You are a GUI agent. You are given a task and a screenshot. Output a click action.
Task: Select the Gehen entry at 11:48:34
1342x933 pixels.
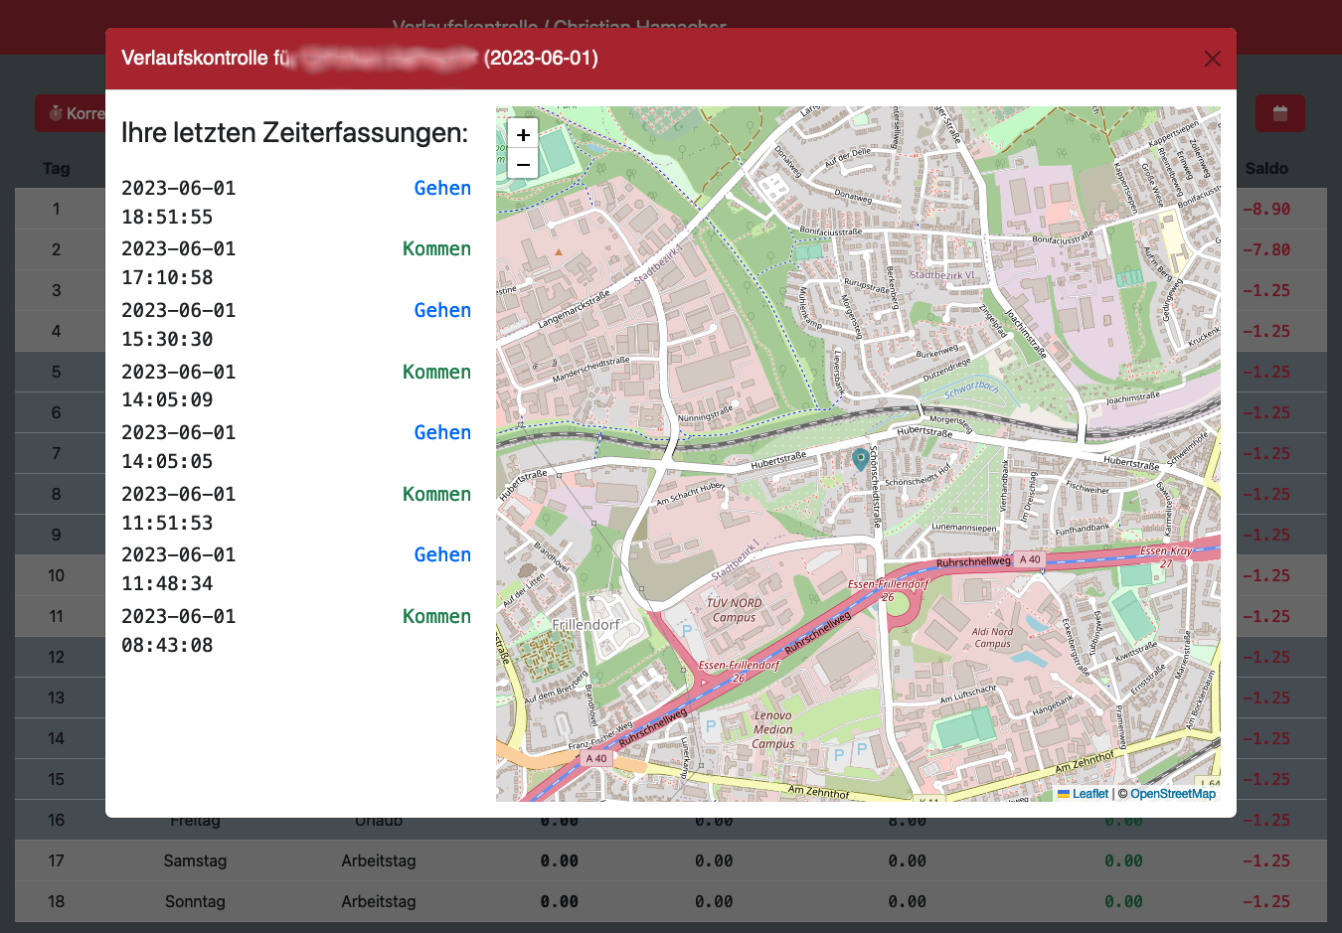(x=442, y=555)
